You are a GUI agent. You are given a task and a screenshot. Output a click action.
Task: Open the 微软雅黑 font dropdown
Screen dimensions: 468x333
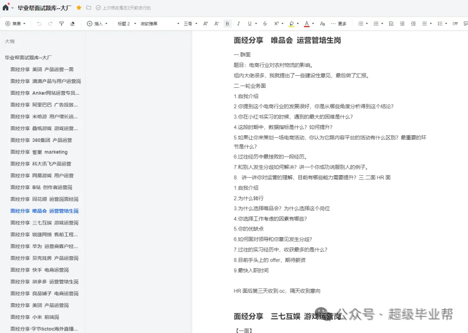159,23
